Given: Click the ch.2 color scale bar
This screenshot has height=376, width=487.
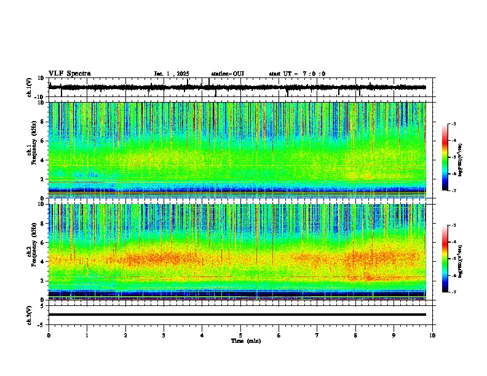Looking at the screenshot, I should click(445, 259).
